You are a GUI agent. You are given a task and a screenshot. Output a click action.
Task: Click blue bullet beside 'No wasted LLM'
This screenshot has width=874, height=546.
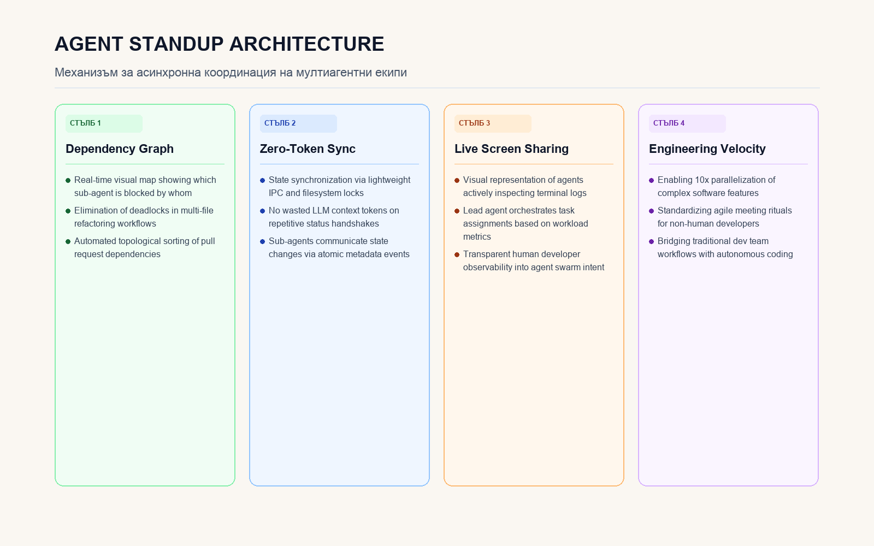pos(263,211)
